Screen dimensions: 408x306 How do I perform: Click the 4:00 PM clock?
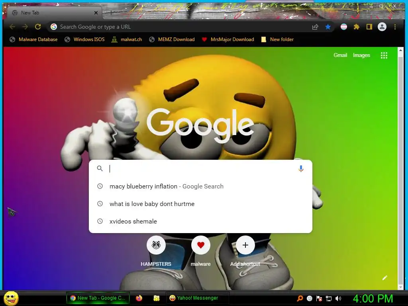tap(373, 298)
